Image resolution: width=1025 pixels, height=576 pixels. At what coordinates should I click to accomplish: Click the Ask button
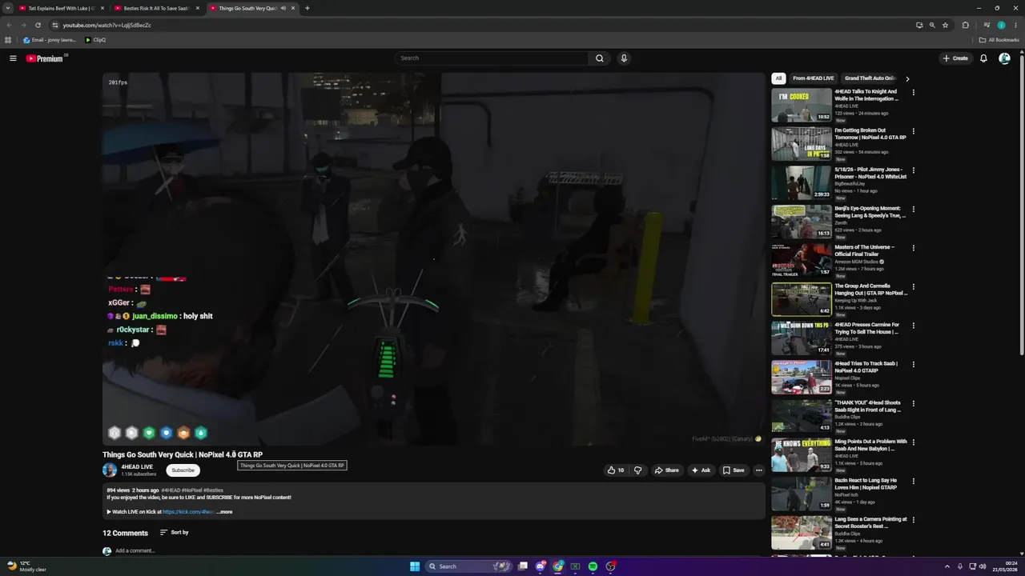click(x=701, y=470)
